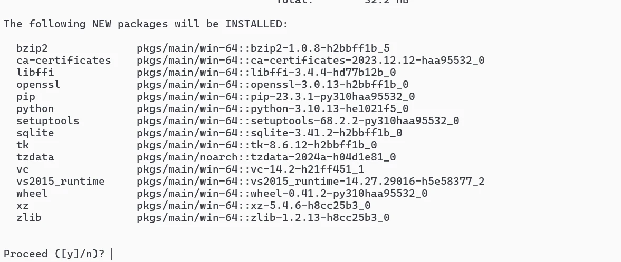Click the wheel package name

click(x=32, y=194)
